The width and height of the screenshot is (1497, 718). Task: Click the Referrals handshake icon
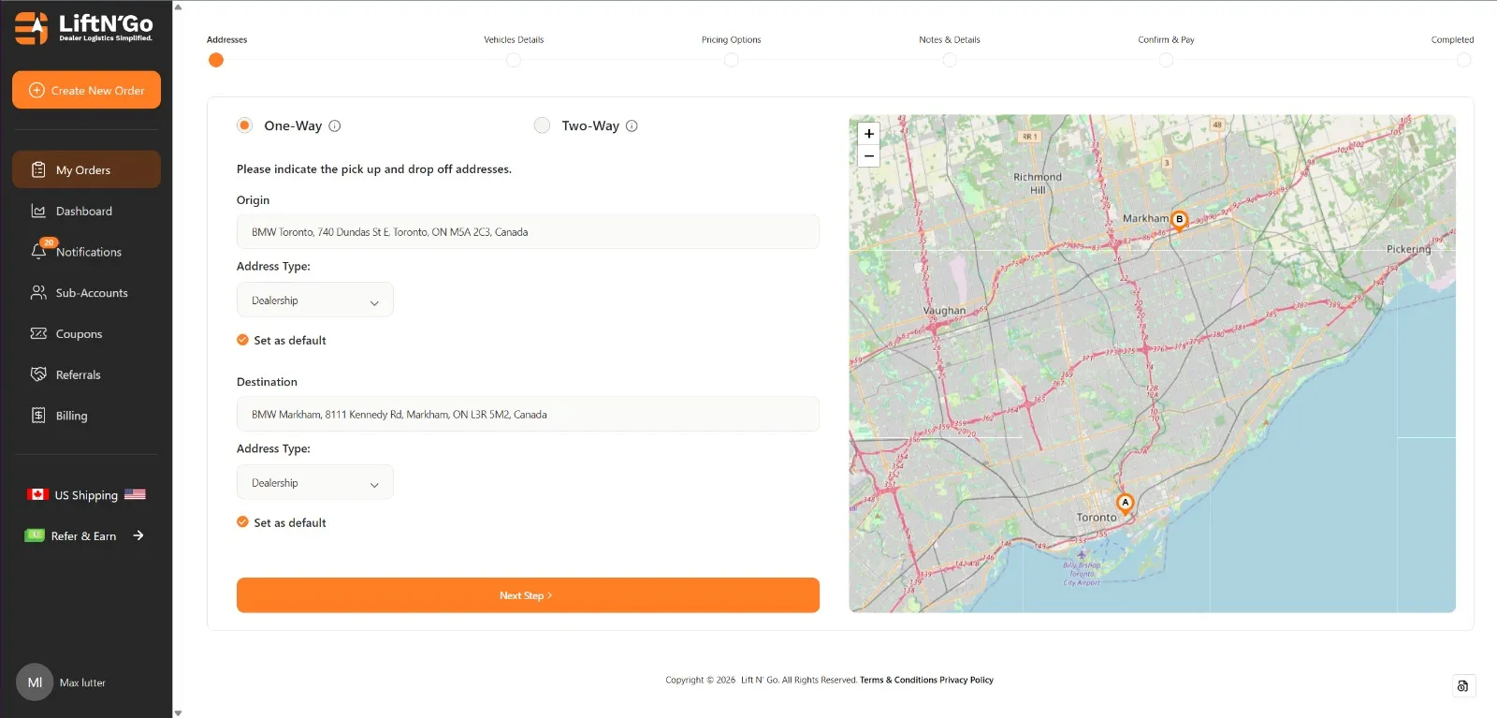coord(38,374)
